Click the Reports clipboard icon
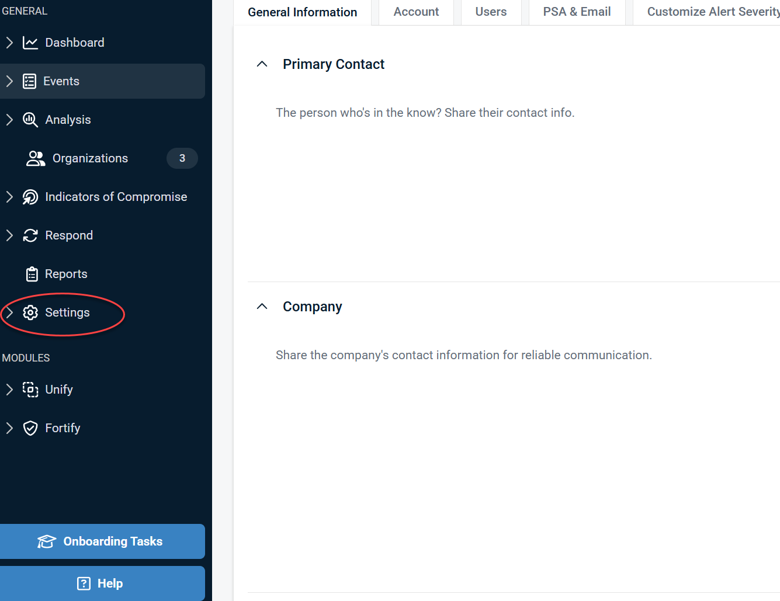Screen dimensions: 780x601 coord(32,274)
